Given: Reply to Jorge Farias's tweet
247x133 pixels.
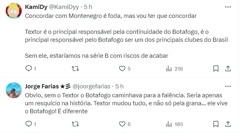Looking at the screenshot, I should 28,124.
